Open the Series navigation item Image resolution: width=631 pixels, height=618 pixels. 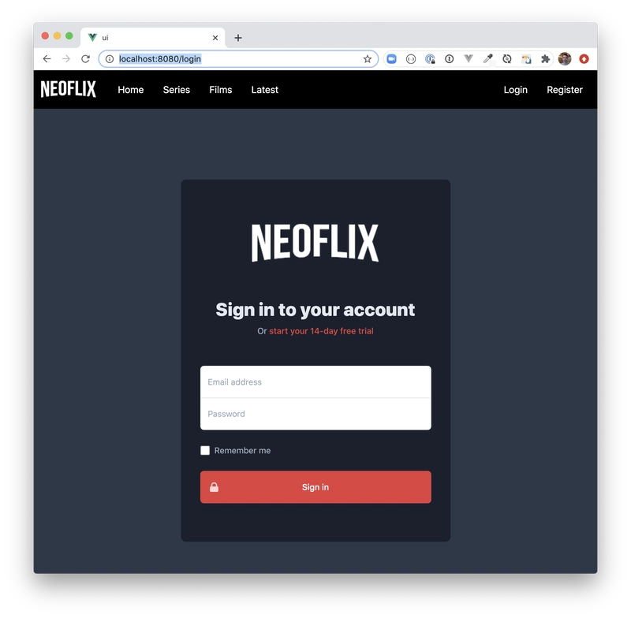coord(176,90)
